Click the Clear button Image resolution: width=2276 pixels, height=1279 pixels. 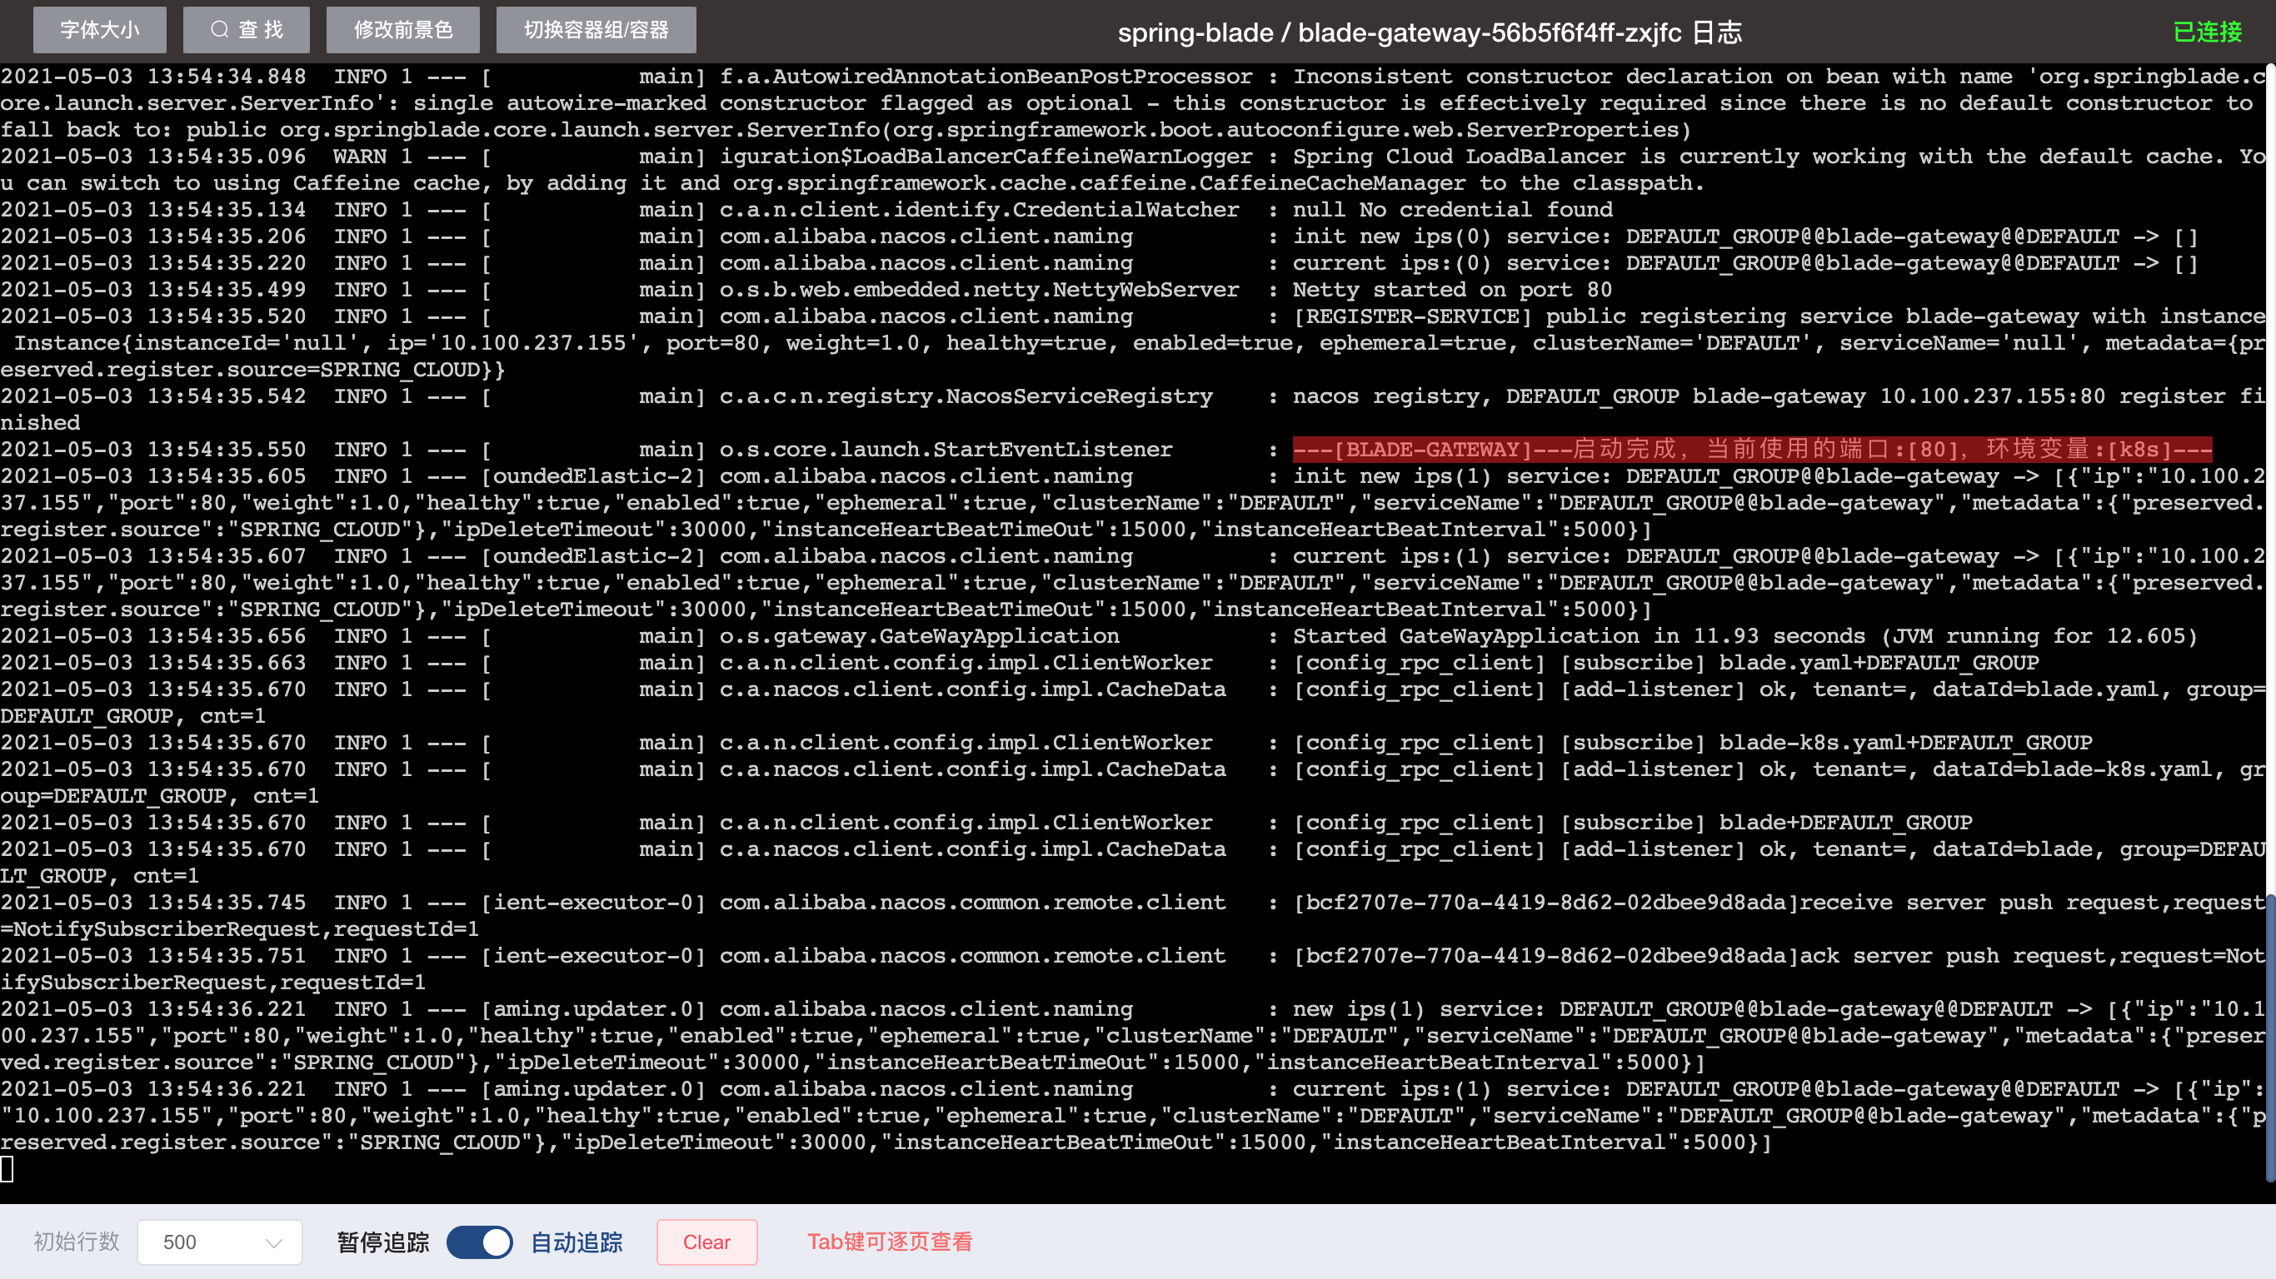coord(706,1242)
